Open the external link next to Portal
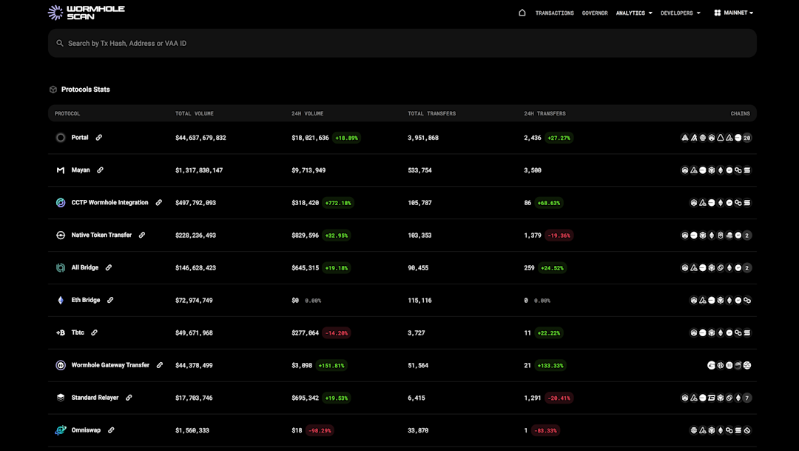This screenshot has height=451, width=799. click(99, 137)
